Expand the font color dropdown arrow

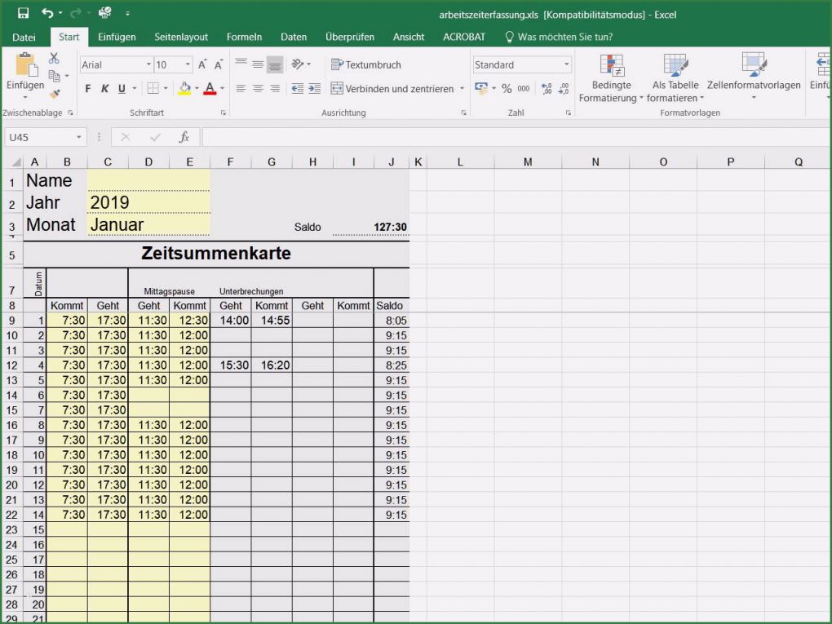pyautogui.click(x=221, y=88)
